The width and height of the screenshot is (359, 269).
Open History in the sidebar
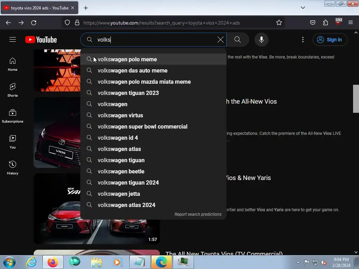click(x=13, y=168)
